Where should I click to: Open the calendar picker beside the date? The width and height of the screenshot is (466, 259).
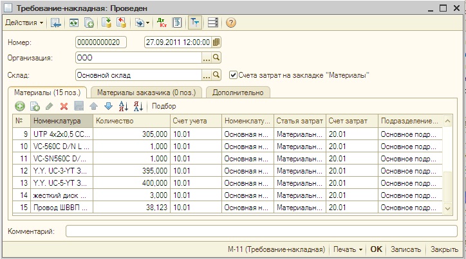[x=216, y=42]
